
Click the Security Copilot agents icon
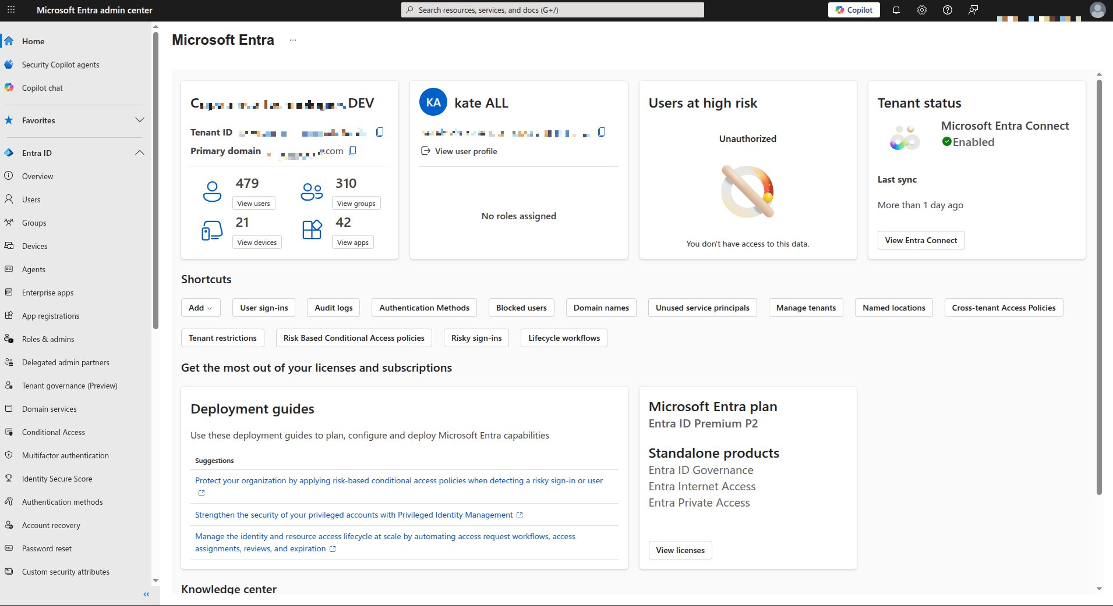point(9,64)
